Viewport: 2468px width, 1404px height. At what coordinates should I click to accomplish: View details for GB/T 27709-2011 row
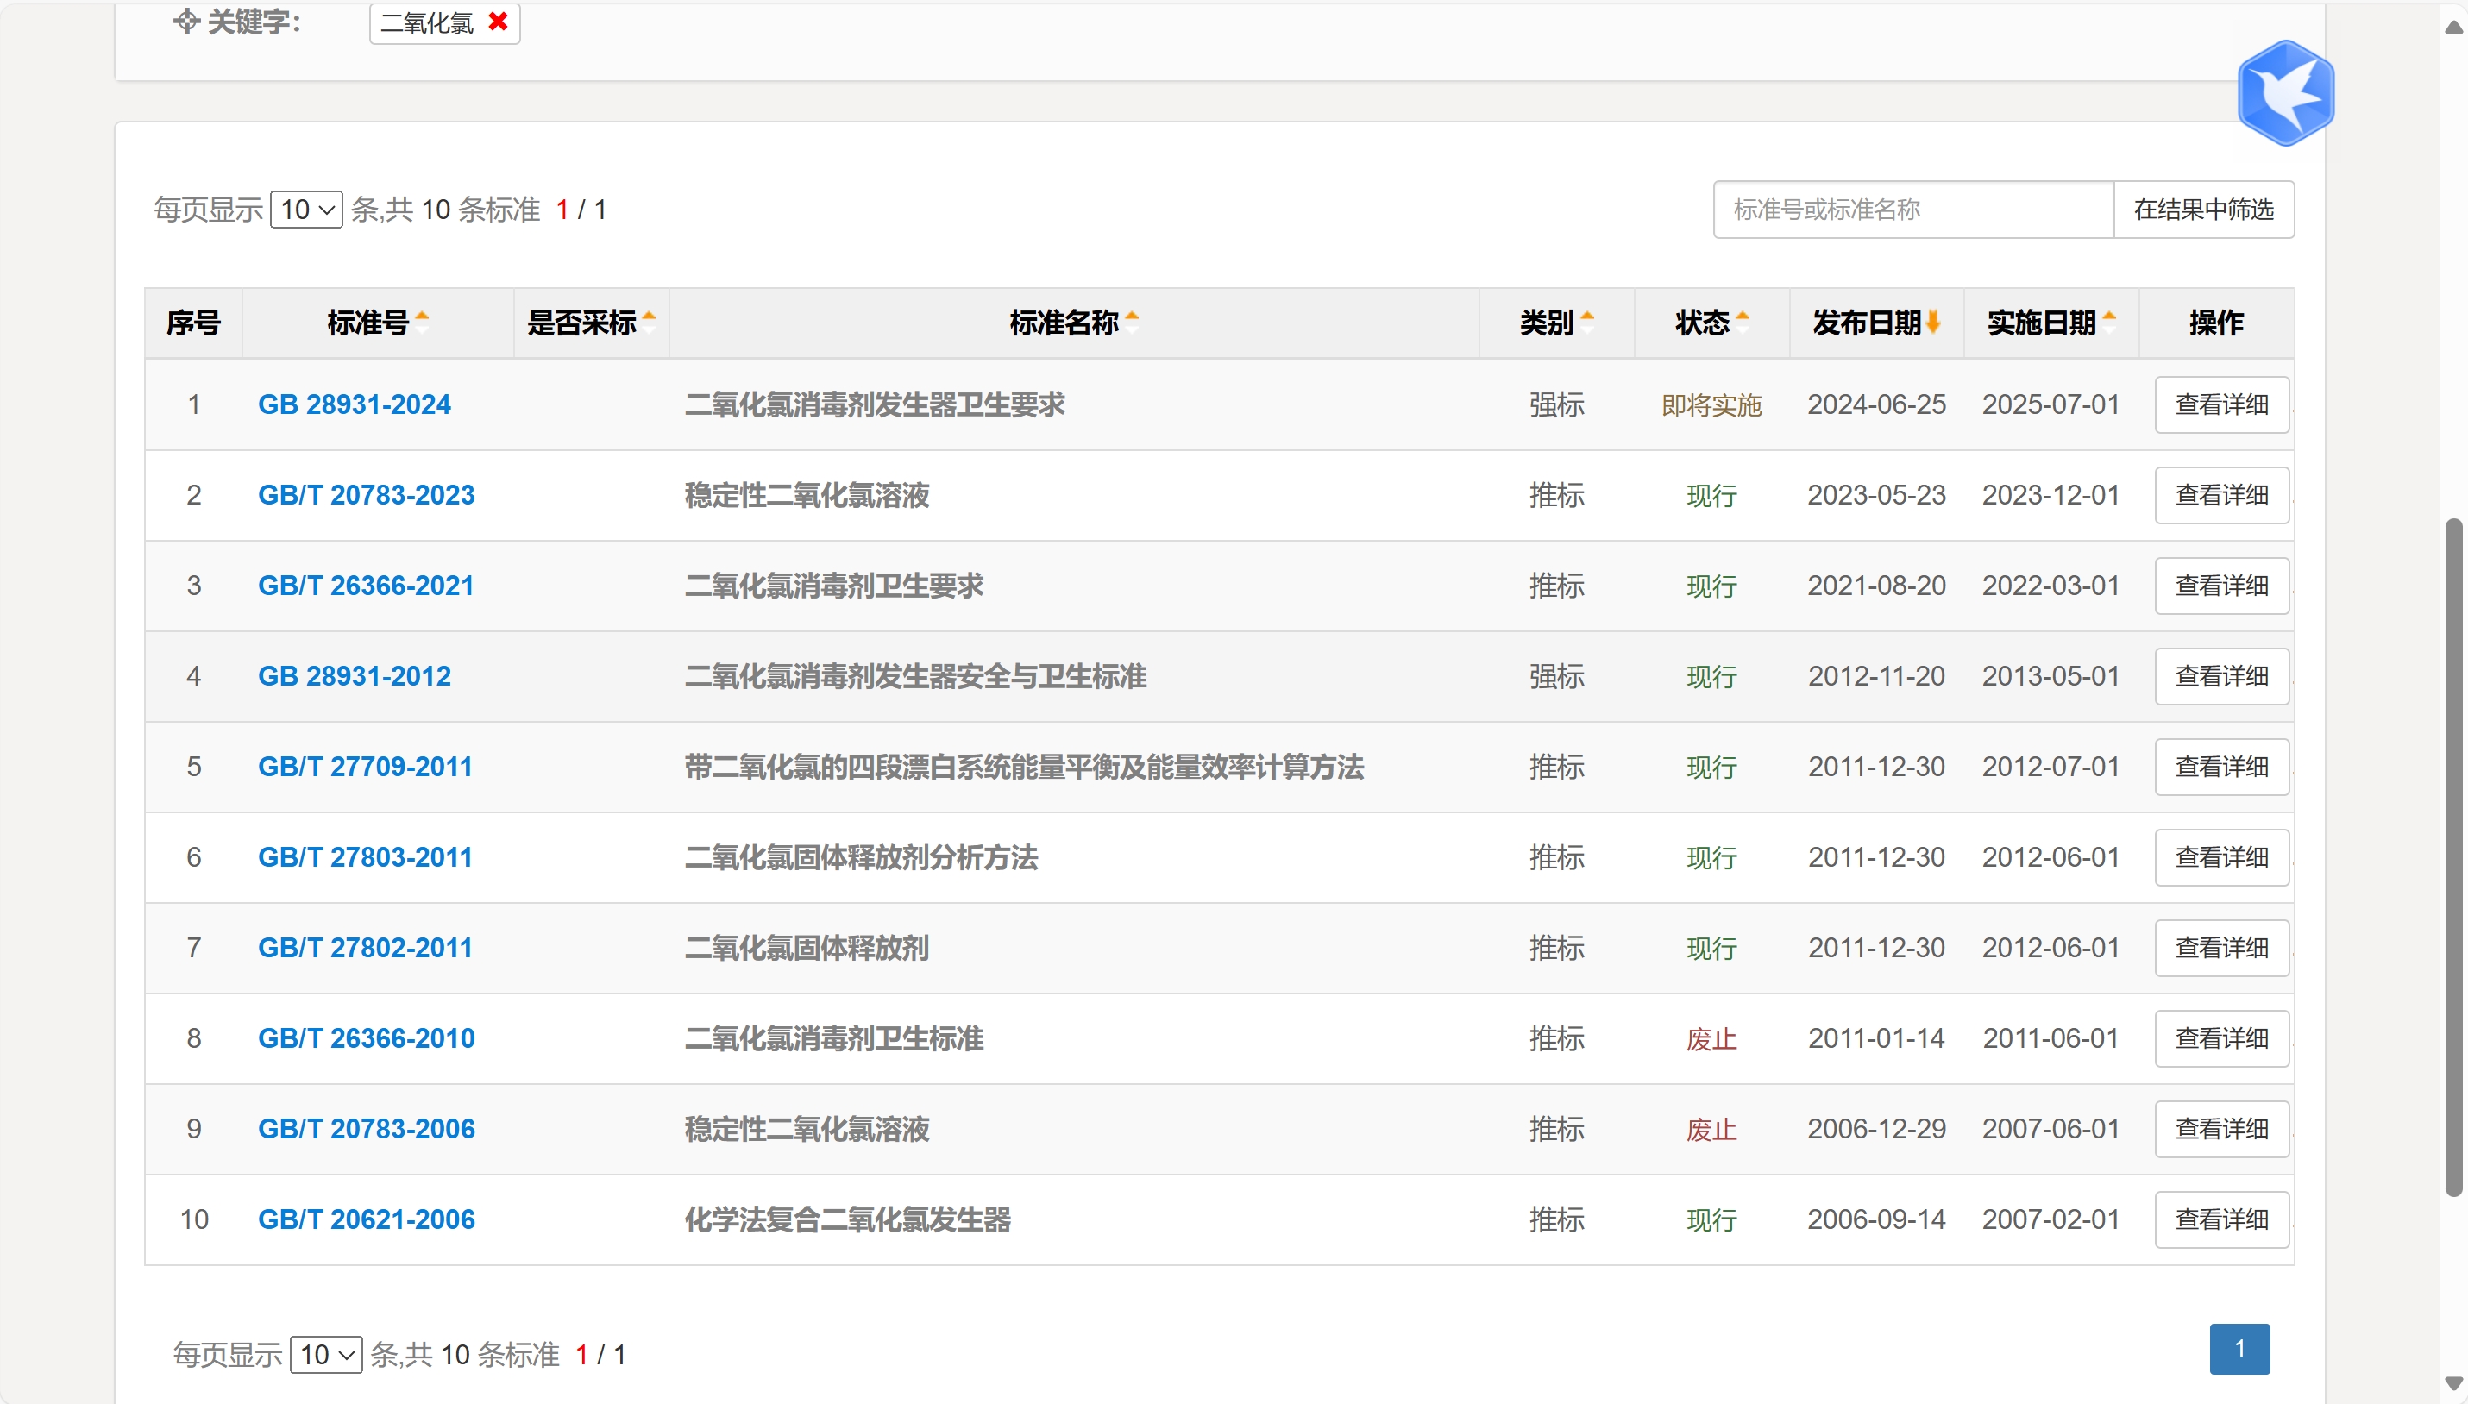2221,767
